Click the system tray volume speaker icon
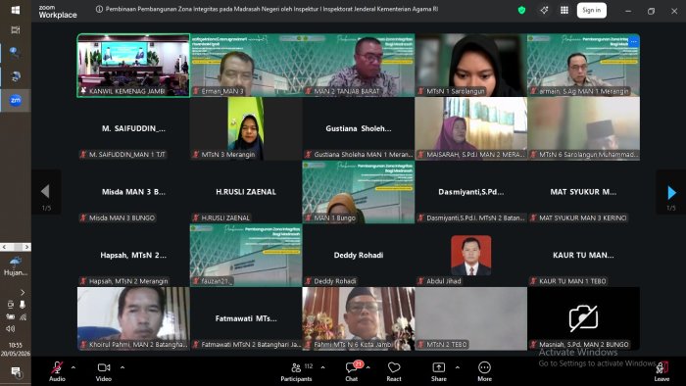The height and width of the screenshot is (386, 686). [11, 329]
